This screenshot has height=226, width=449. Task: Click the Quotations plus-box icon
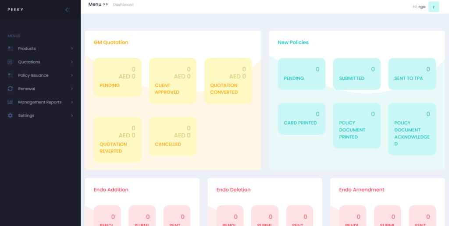click(10, 62)
